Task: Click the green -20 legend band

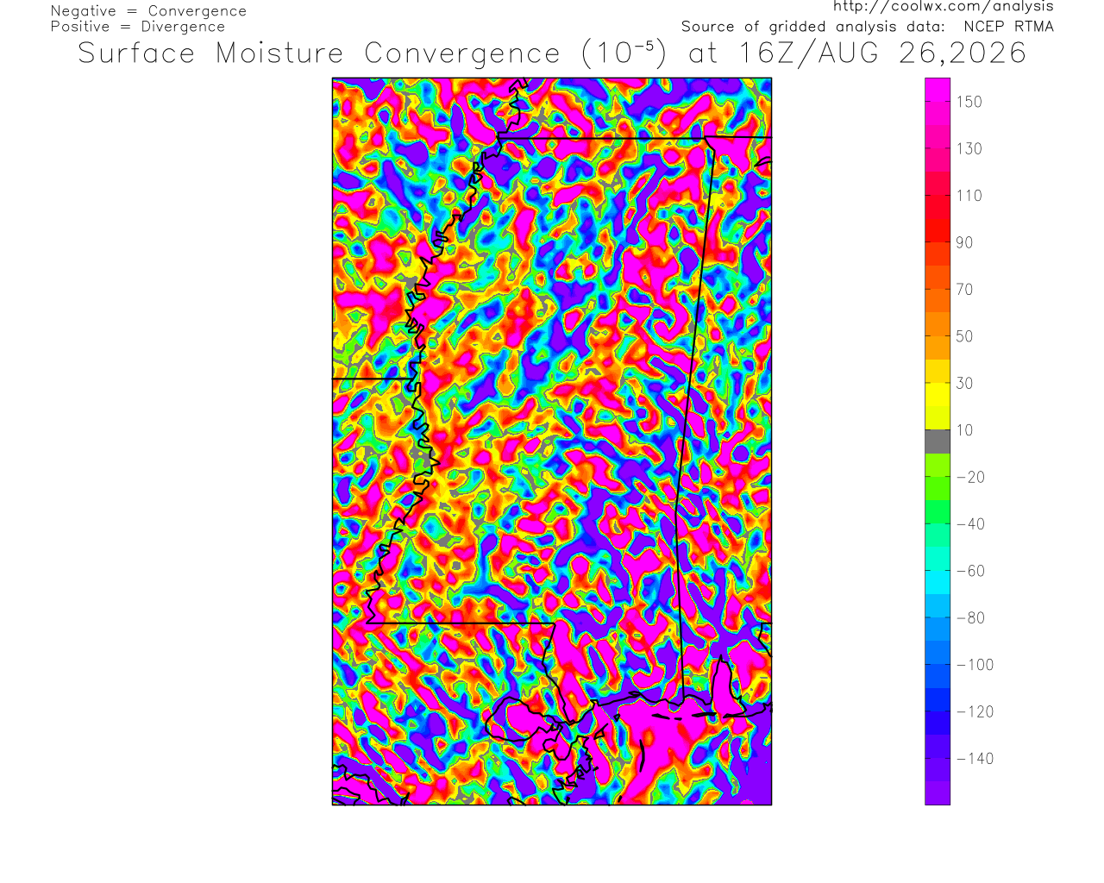Action: point(938,477)
